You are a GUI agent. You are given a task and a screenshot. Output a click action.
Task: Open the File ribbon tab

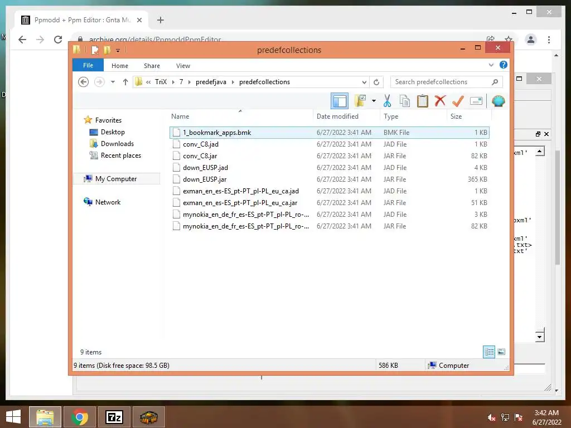88,65
